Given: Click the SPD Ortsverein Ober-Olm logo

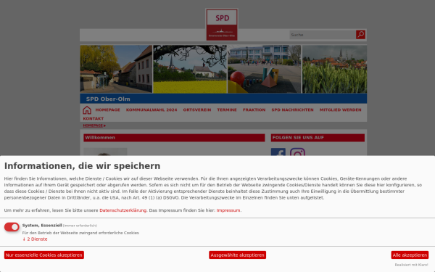Looking at the screenshot, I should point(222,25).
